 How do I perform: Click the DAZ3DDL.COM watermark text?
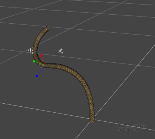click(x=132, y=130)
